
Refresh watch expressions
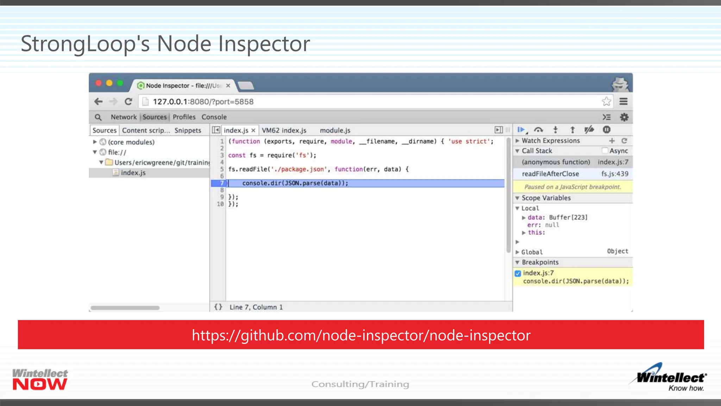pos(624,141)
